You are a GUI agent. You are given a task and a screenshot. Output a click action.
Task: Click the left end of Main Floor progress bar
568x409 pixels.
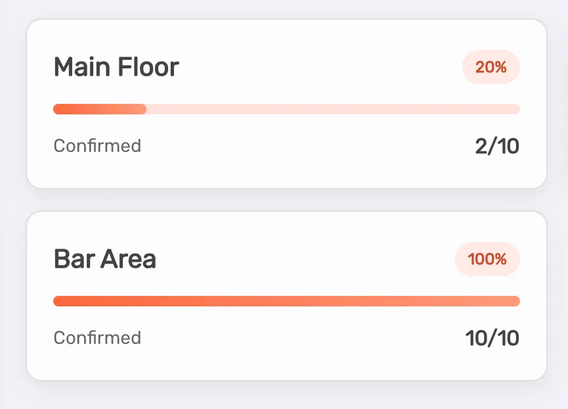click(57, 109)
